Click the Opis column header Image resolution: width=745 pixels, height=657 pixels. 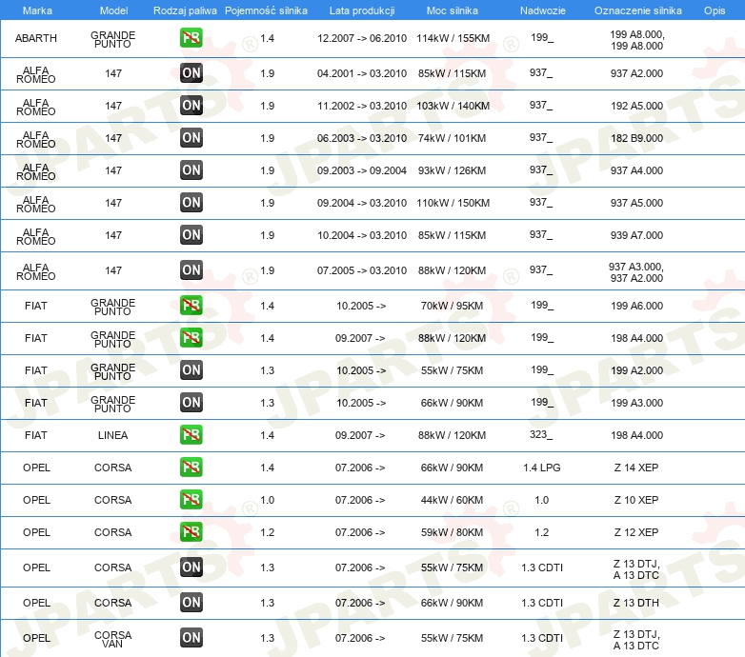[714, 10]
